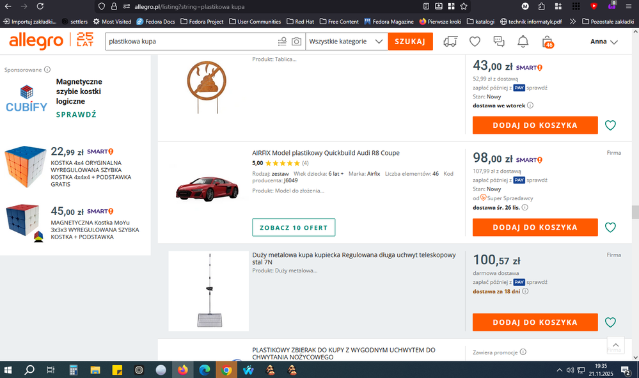Viewport: 639px width, 378px height.
Task: Expand the Wszystkie kategorie dropdown
Action: pos(346,42)
